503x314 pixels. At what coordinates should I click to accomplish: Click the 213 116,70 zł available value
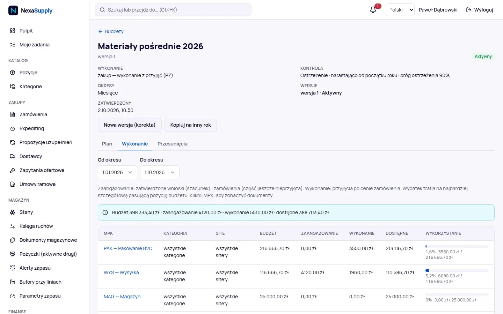coord(399,248)
